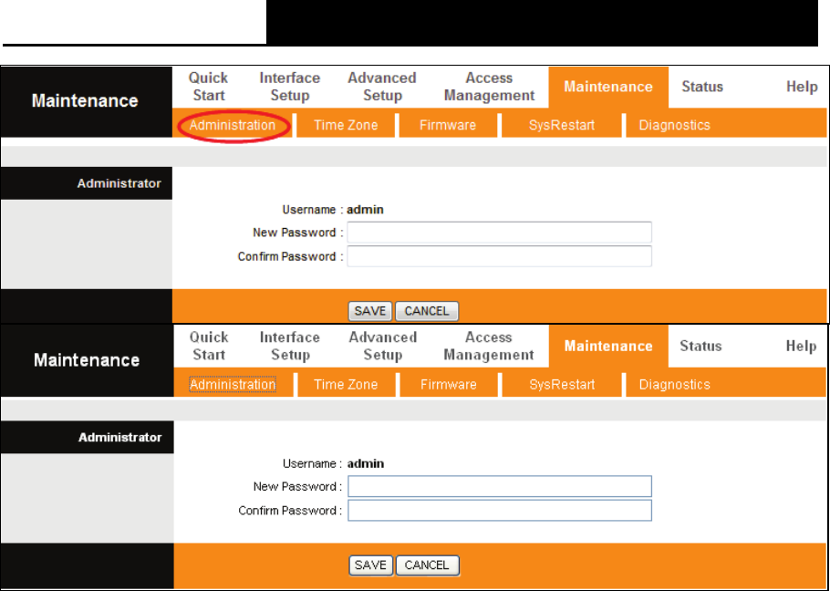
Task: Focus Confirm Password field in upper panel
Action: [x=499, y=256]
